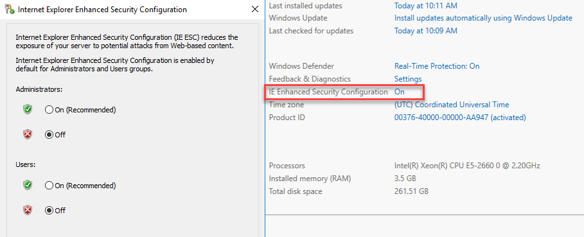Click the Product ID 00376-40000-00000-AA947 link
Image resolution: width=584 pixels, height=237 pixels.
point(460,118)
